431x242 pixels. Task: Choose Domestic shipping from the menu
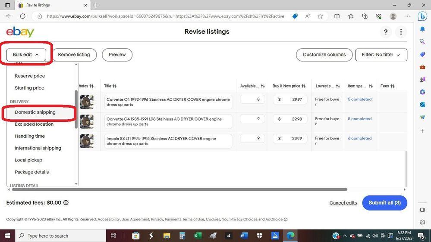pos(35,112)
